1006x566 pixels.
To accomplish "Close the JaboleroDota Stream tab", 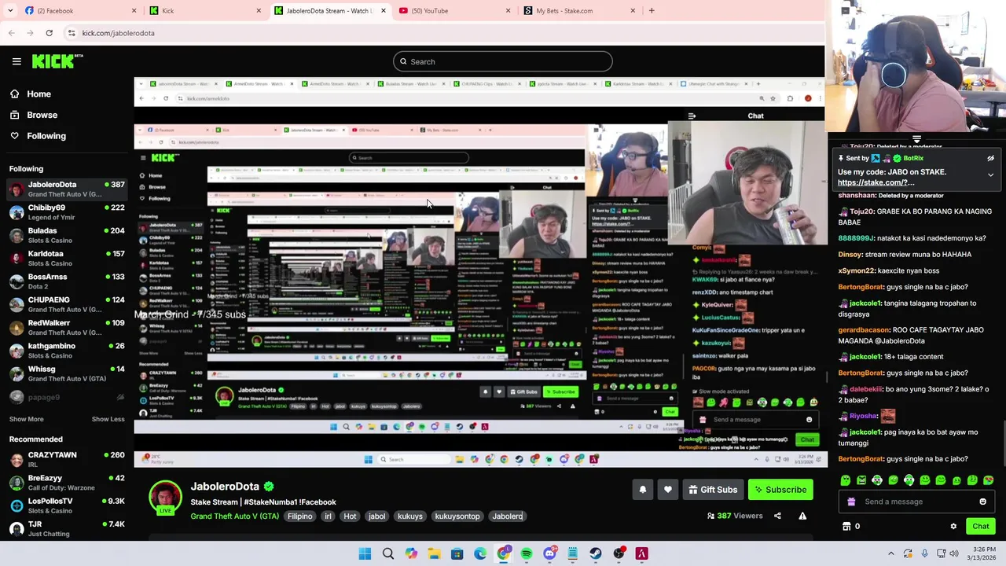I will point(384,11).
